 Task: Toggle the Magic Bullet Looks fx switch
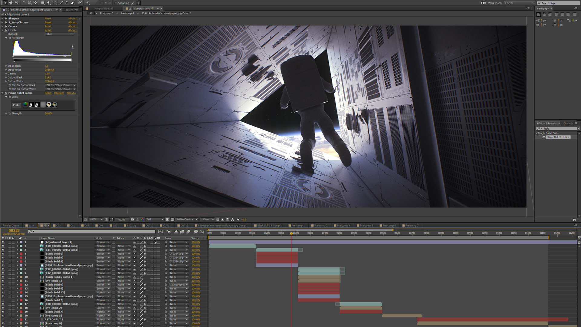point(6,93)
